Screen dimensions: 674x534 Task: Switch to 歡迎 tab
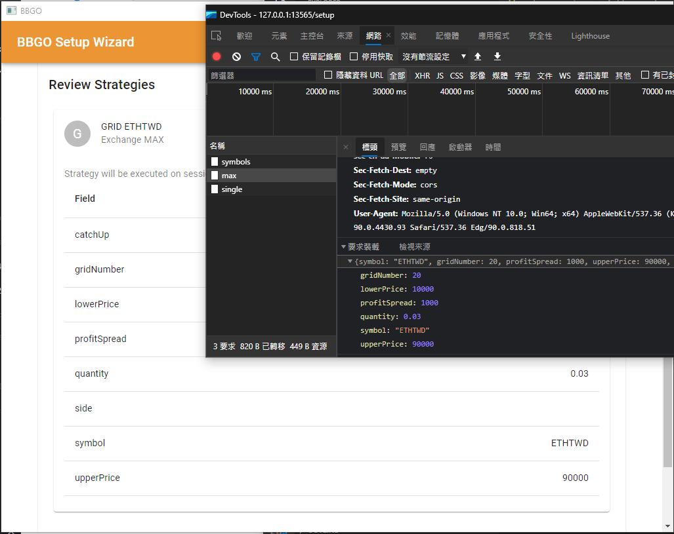point(245,35)
